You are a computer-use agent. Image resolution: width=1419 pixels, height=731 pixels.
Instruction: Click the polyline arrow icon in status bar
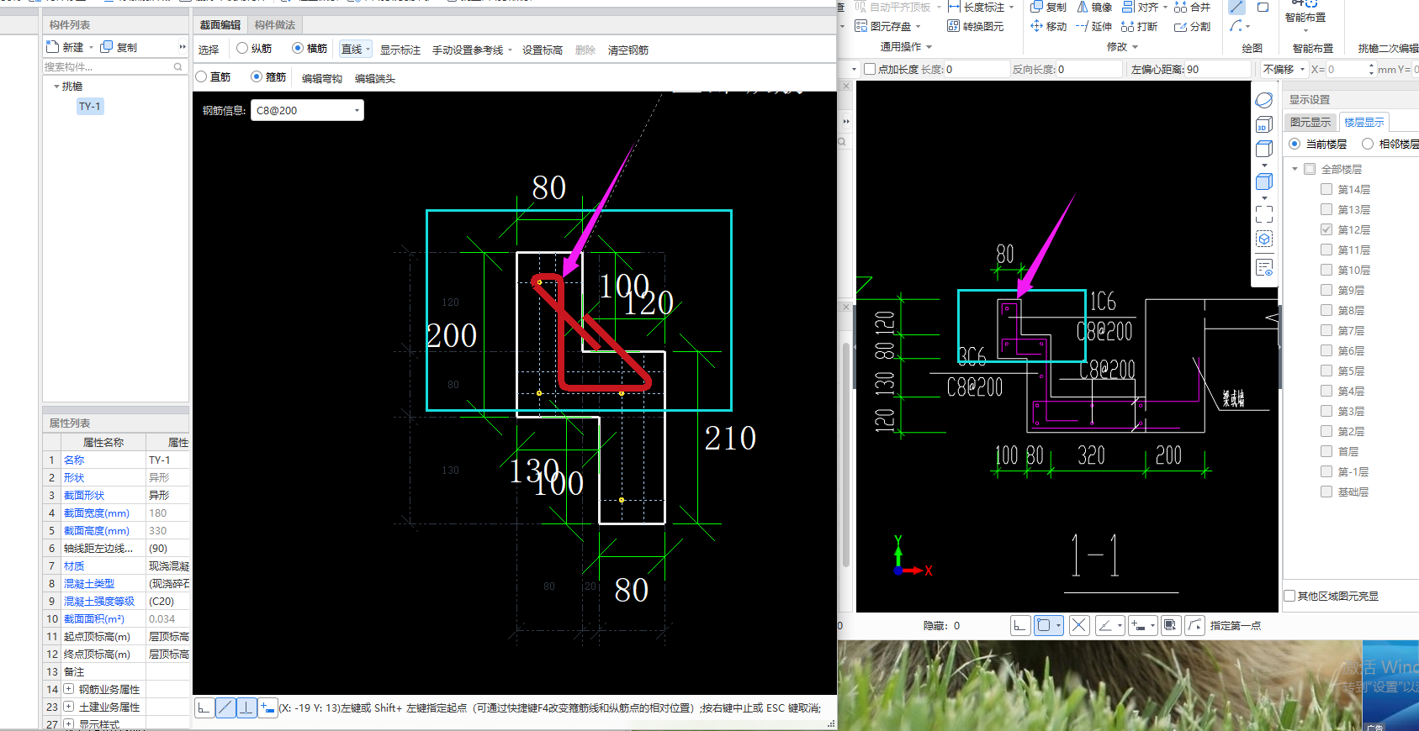pyautogui.click(x=1194, y=625)
